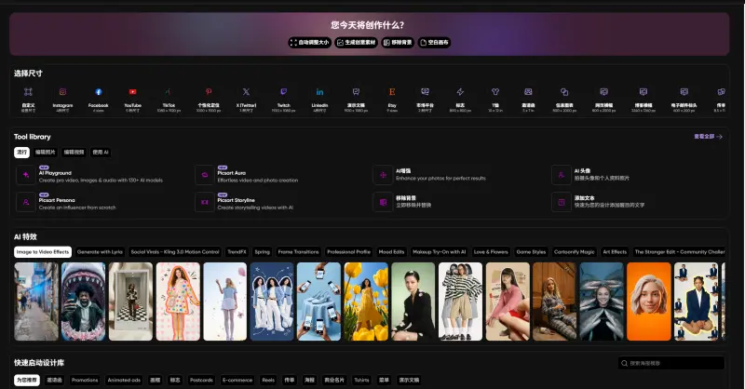
Task: Start a 空白画布 blank canvas
Action: click(435, 42)
